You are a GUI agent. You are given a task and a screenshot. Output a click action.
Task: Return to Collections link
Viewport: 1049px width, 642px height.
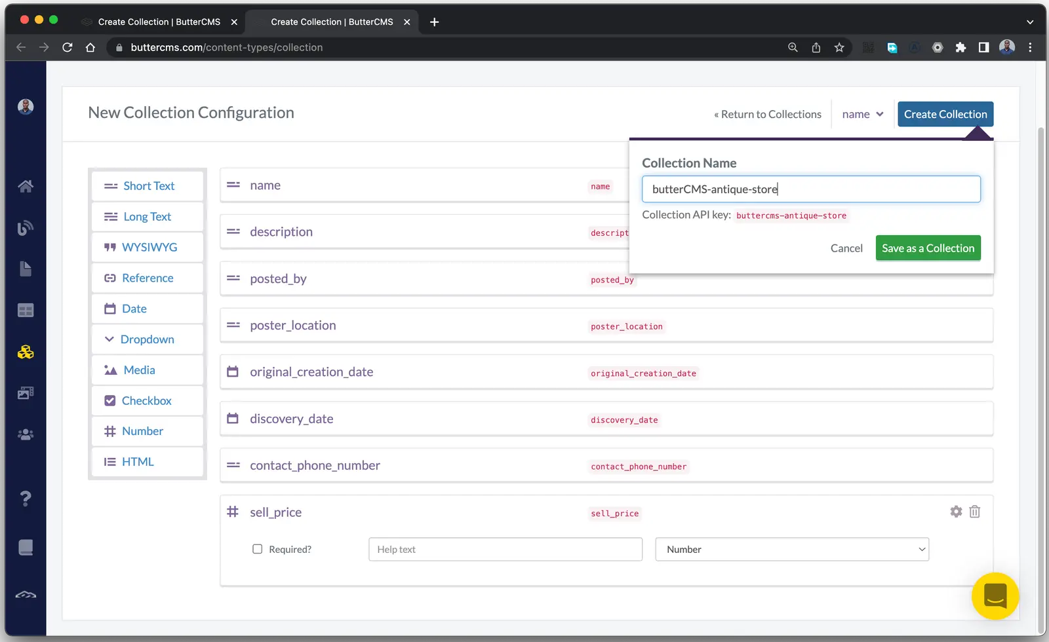(768, 114)
